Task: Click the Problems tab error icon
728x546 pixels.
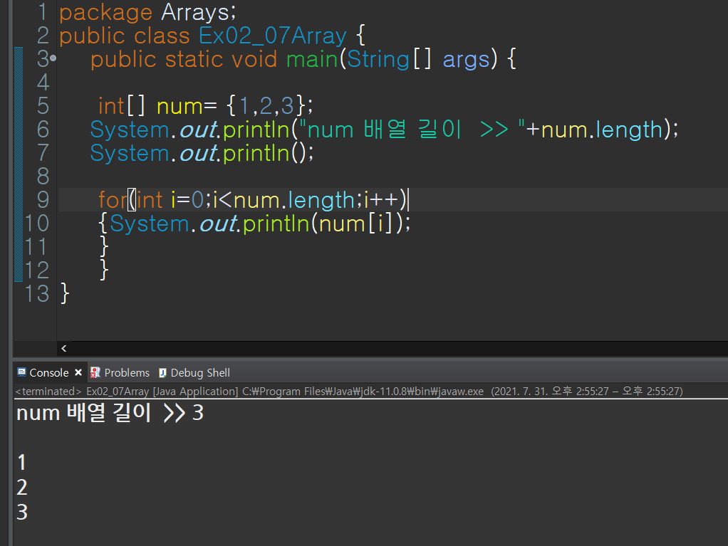Action: [x=95, y=372]
